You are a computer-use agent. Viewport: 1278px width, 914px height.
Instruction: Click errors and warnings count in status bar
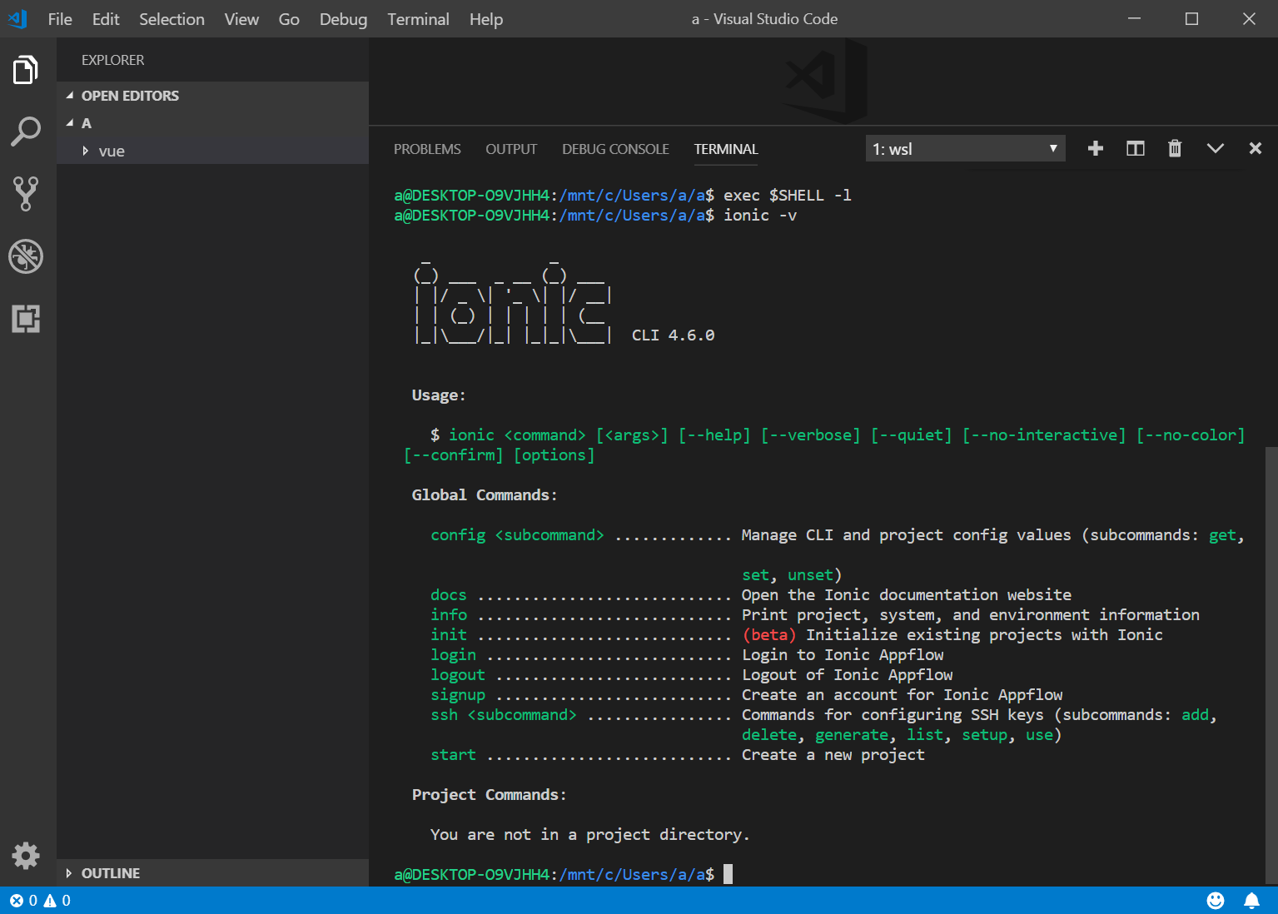coord(40,900)
